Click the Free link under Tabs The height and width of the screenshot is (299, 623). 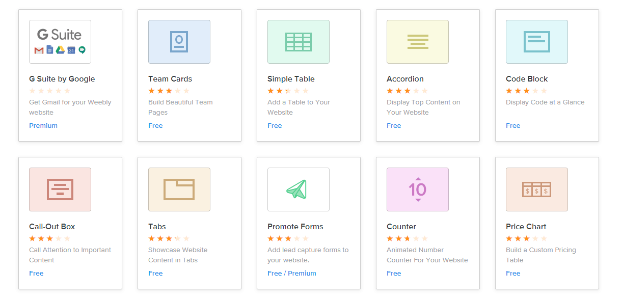point(155,274)
